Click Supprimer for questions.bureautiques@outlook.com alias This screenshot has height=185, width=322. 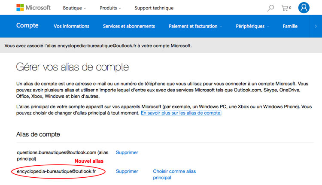tap(127, 152)
